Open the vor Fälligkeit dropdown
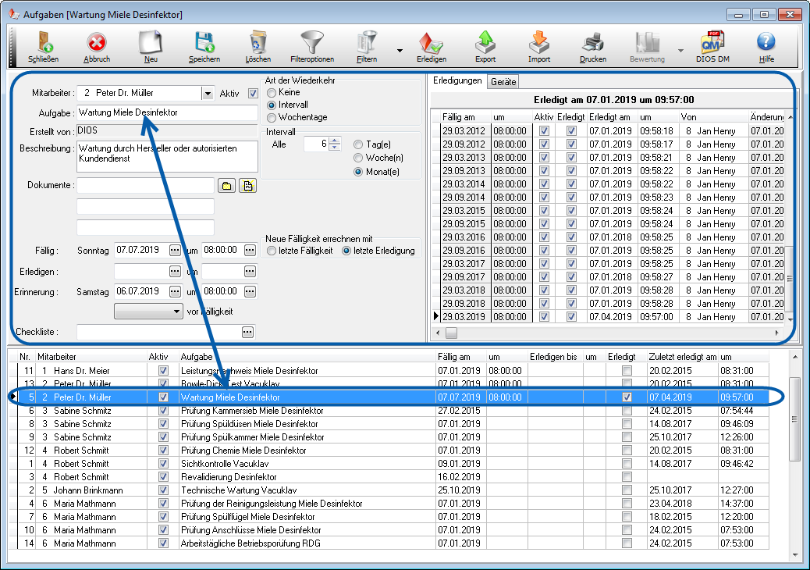Viewport: 810px width, 570px height. [149, 312]
